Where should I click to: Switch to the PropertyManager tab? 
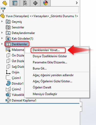pos(15,3)
